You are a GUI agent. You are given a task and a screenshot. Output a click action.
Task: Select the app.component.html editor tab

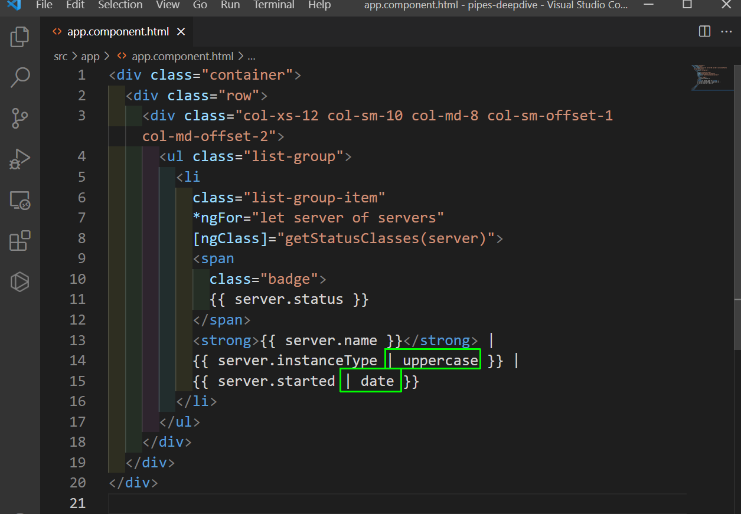(x=117, y=32)
